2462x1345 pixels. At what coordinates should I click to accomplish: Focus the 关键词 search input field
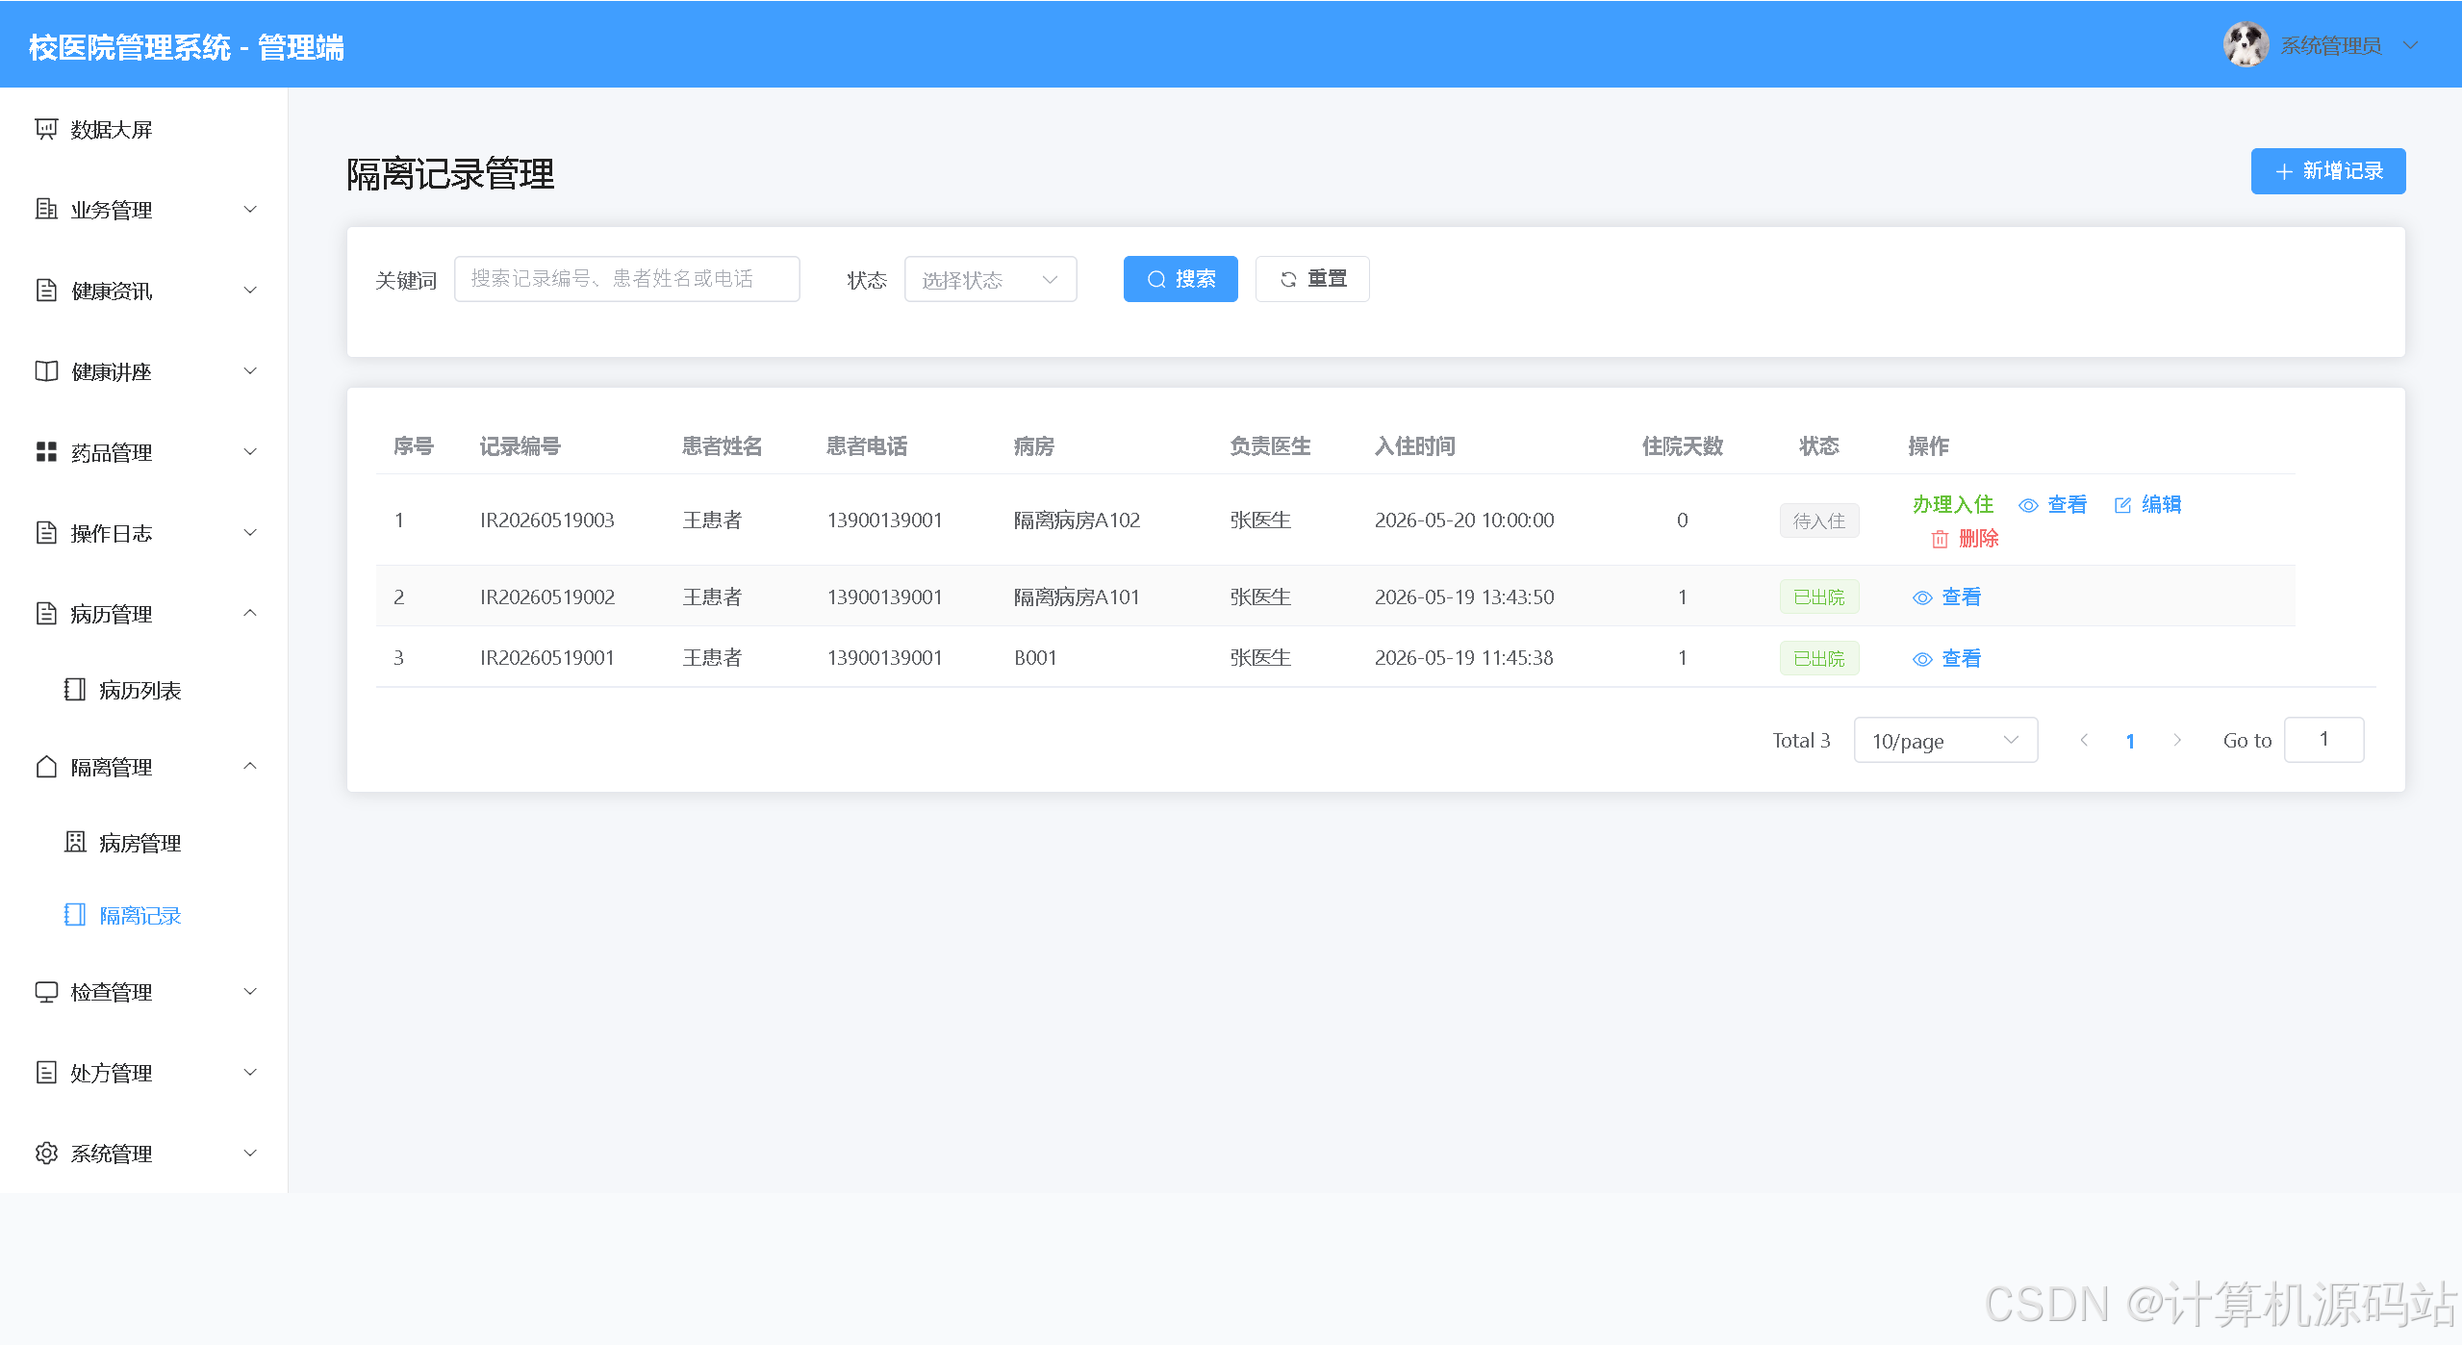[x=626, y=279]
